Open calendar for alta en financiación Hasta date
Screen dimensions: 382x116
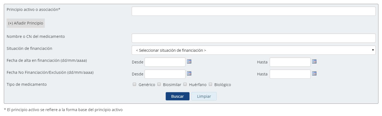coord(314,62)
